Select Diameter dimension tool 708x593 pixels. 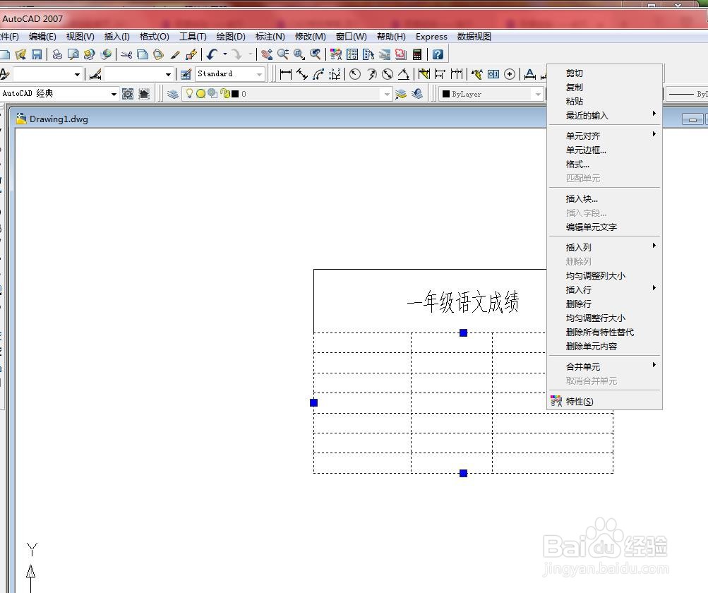point(388,74)
